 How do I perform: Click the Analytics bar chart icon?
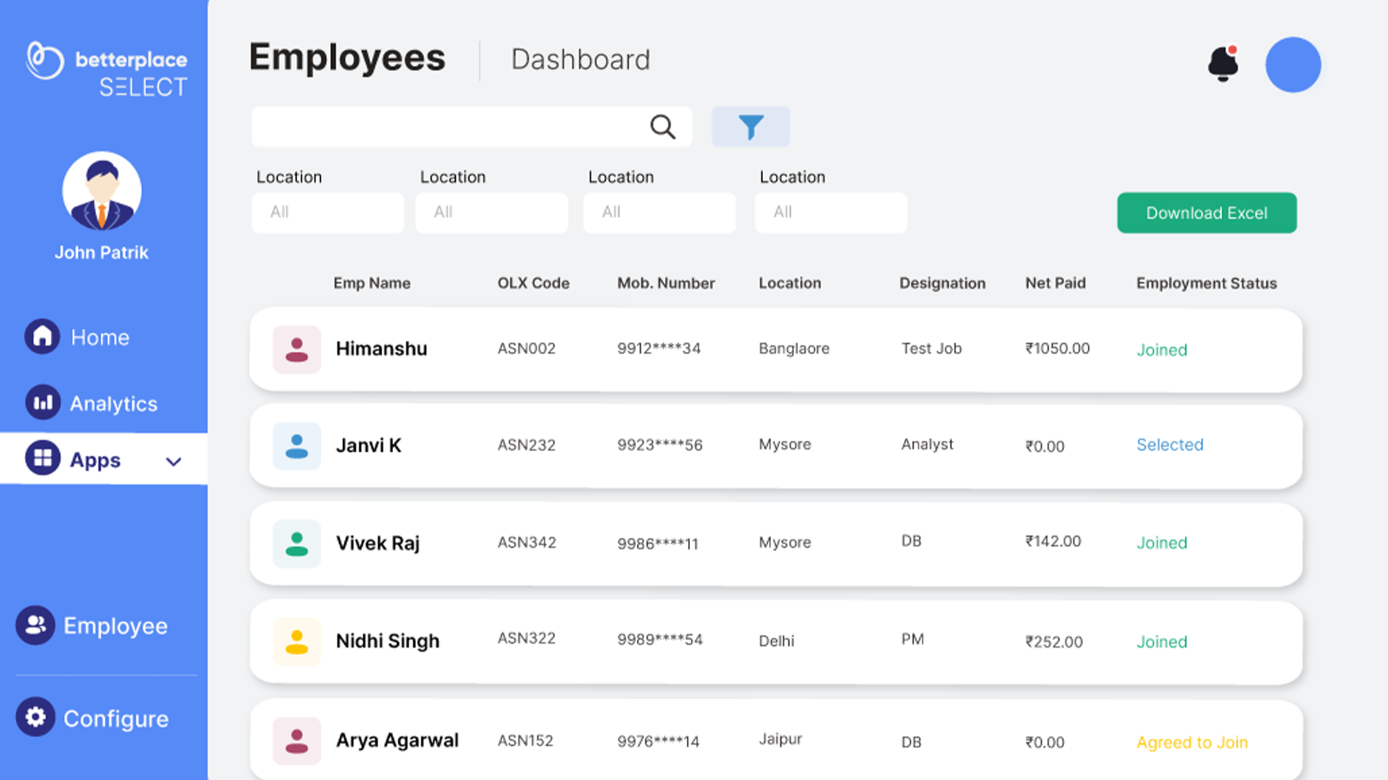click(x=43, y=402)
